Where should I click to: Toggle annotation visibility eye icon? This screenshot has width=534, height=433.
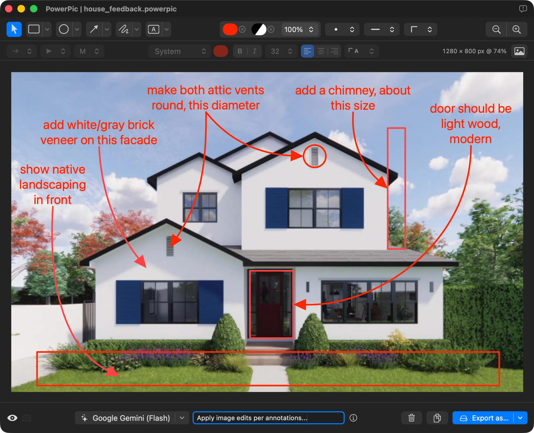(12, 418)
